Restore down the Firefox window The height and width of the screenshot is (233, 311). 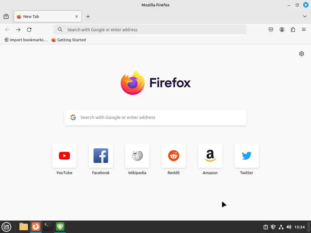297,5
